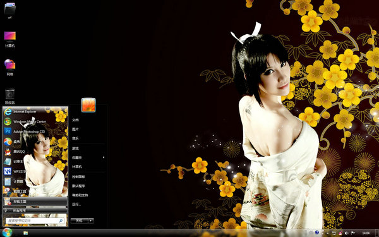Image resolution: width=379 pixels, height=237 pixels.
Task: Expand shutdown options arrow beside 关机
Action: [91, 221]
